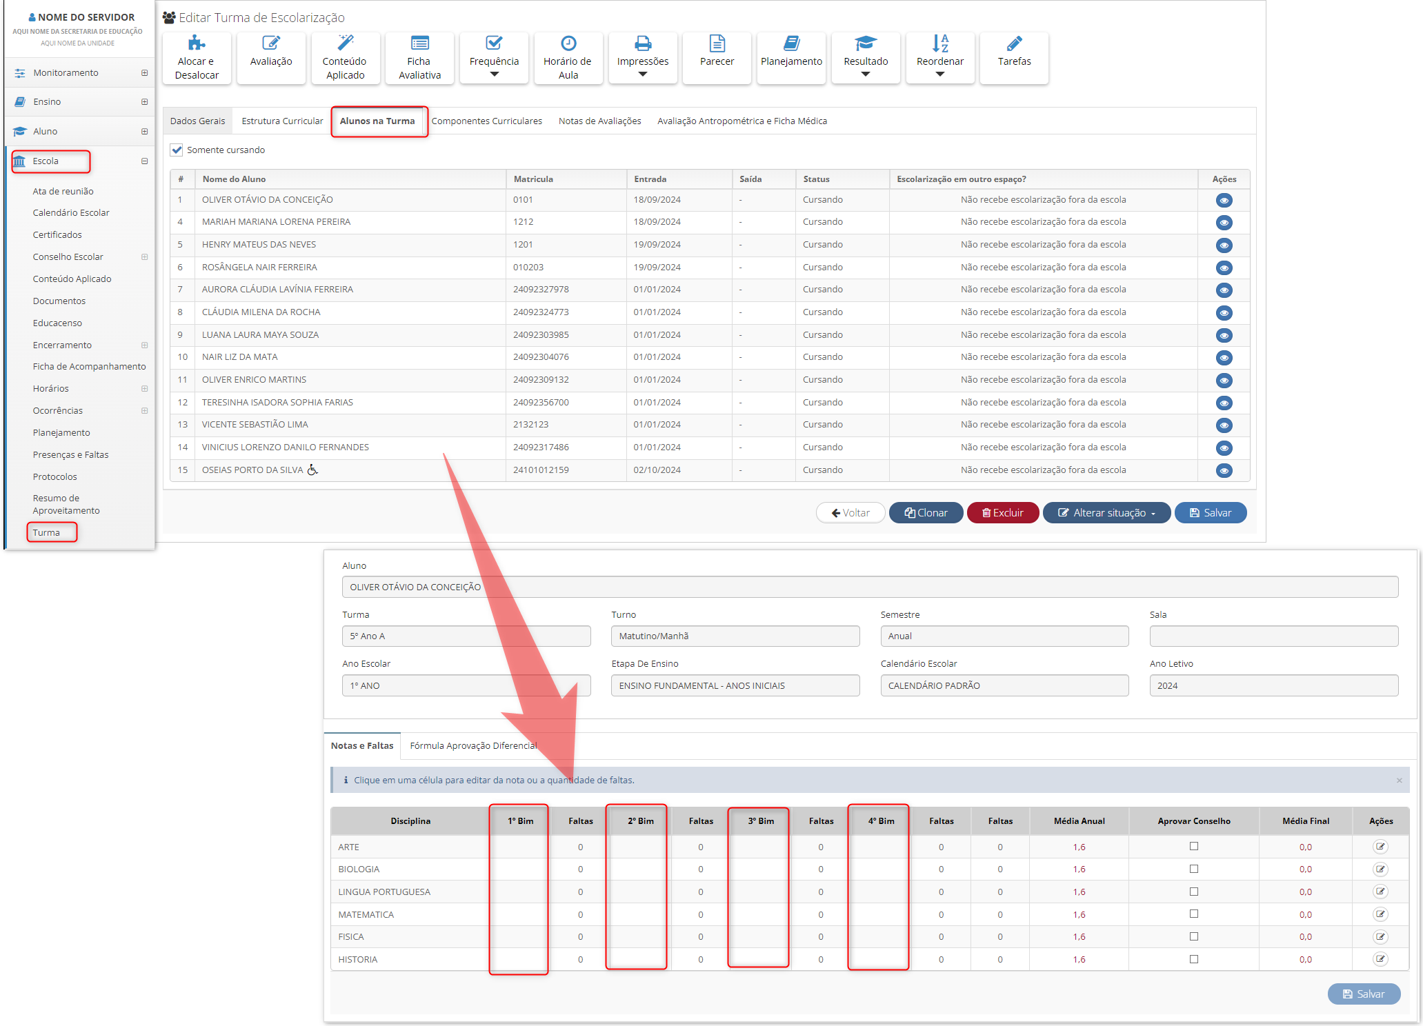This screenshot has width=1423, height=1026.
Task: Click the red Excluir button
Action: [1002, 513]
